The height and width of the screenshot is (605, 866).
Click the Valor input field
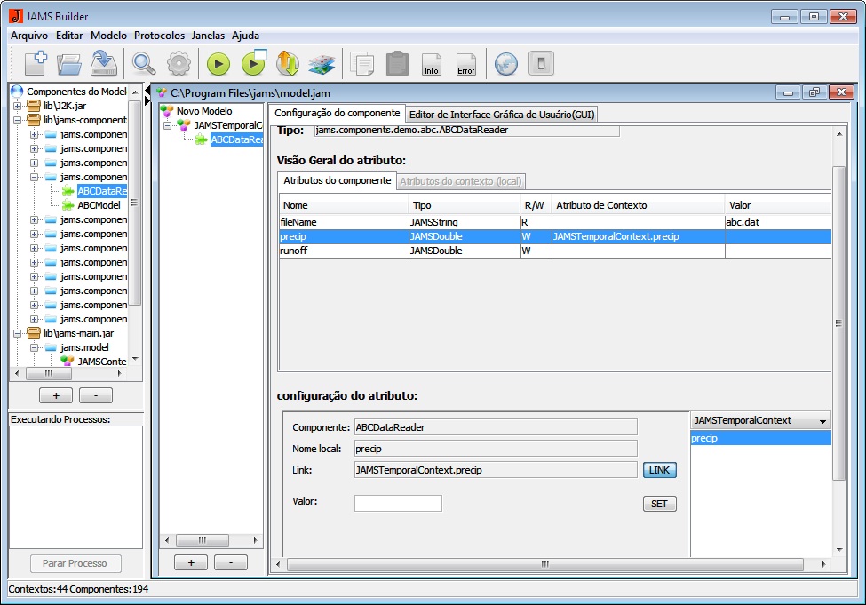click(397, 503)
